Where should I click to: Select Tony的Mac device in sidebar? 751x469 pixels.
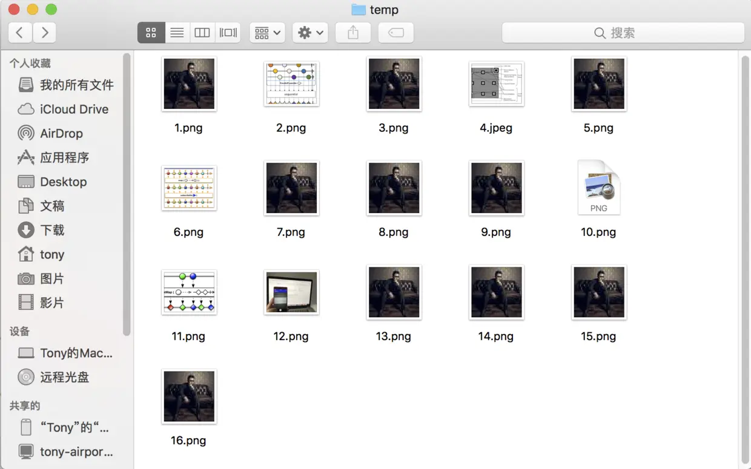65,353
